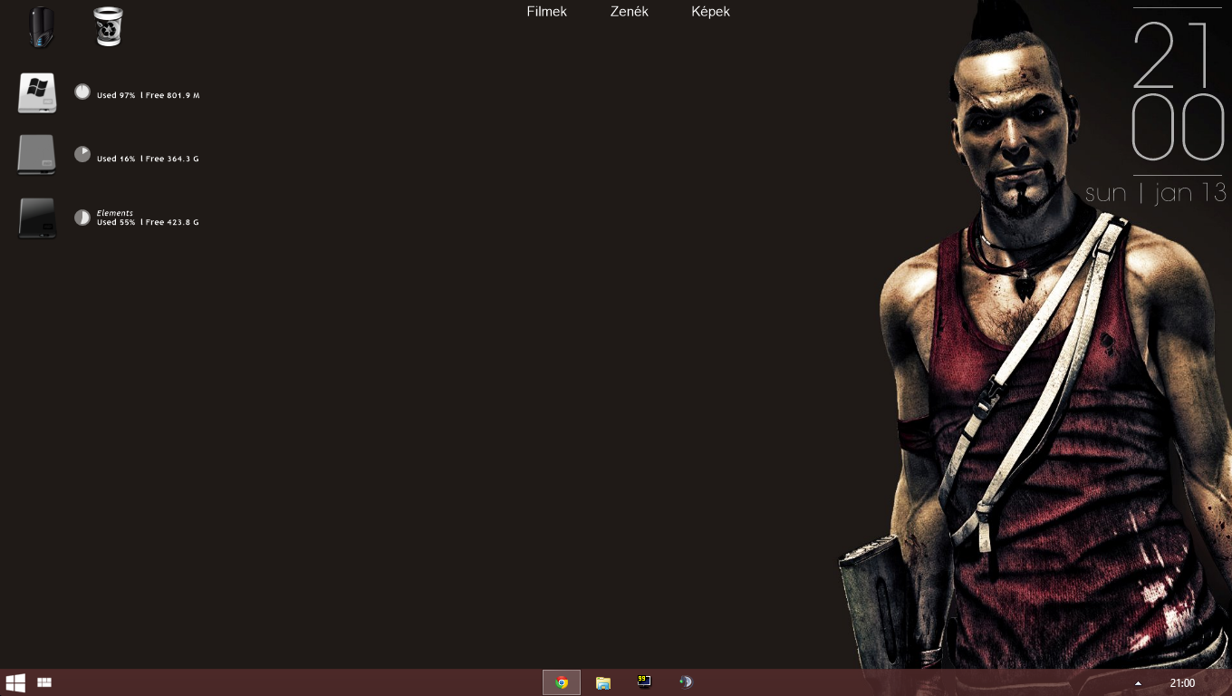Open the gray external drive icon

point(37,155)
